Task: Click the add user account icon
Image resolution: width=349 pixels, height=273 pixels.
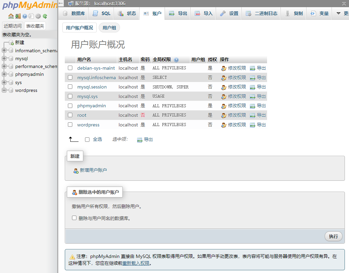Action: 76,170
